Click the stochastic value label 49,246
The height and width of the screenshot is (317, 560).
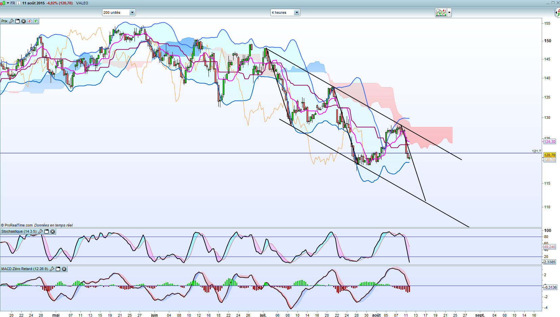tap(550, 247)
